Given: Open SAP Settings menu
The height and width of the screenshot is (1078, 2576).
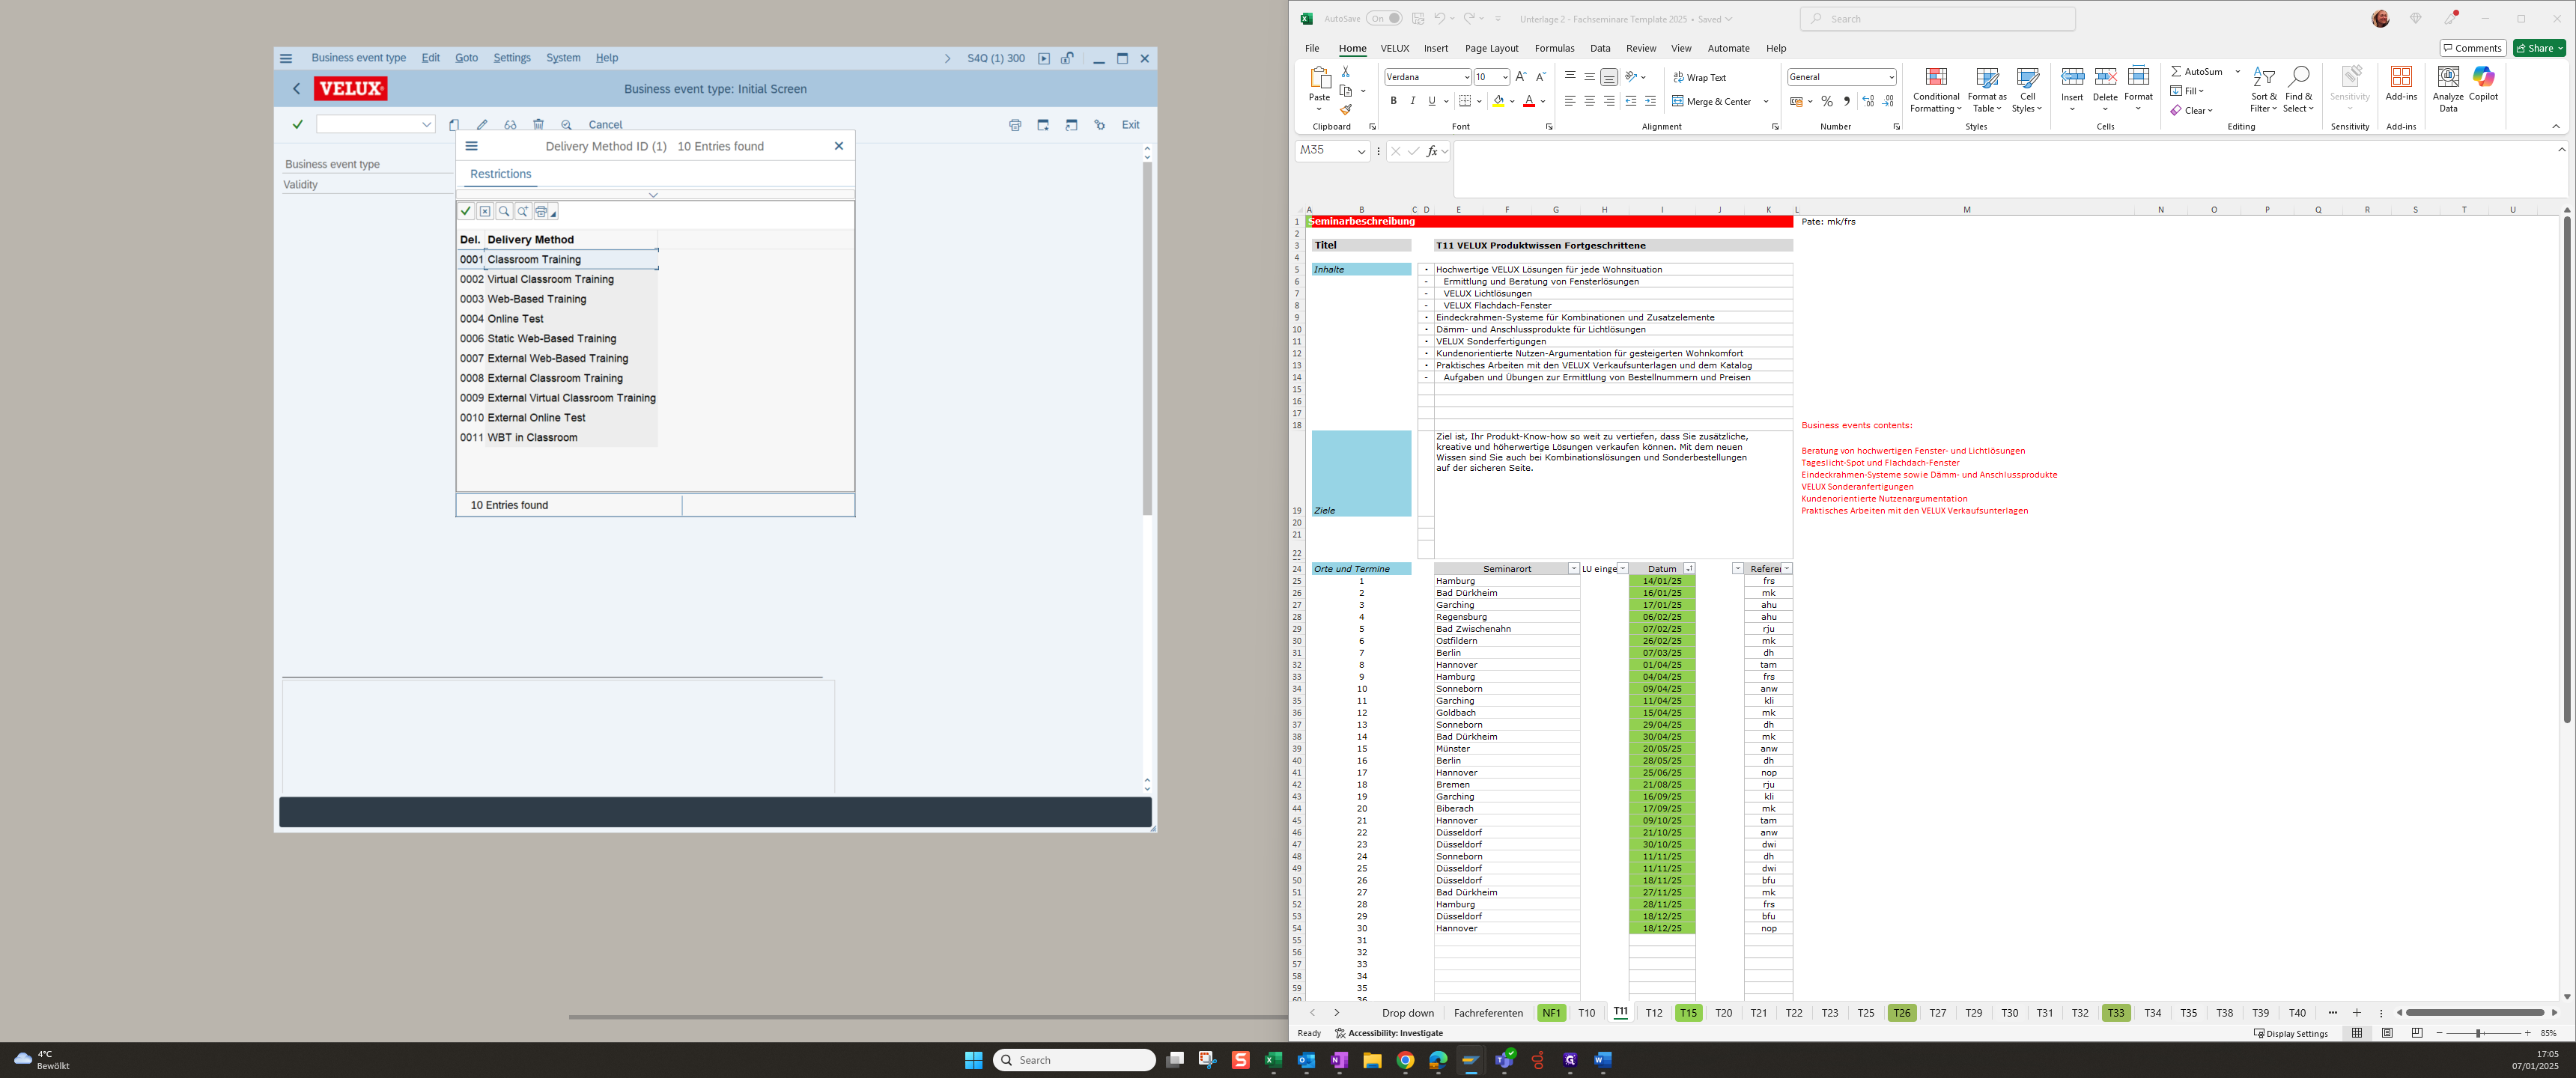Looking at the screenshot, I should click(512, 58).
